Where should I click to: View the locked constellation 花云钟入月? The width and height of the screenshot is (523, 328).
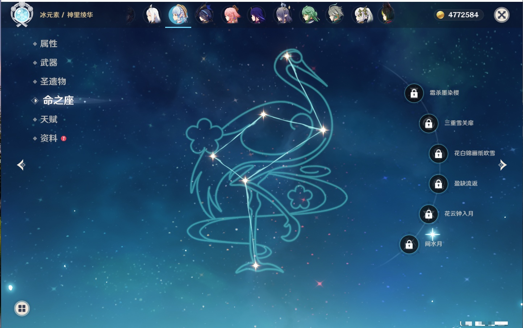pos(428,214)
